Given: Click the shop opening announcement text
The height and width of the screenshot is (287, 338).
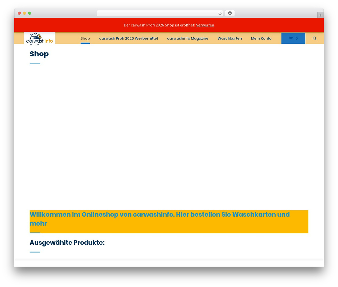Looking at the screenshot, I should pyautogui.click(x=159, y=25).
